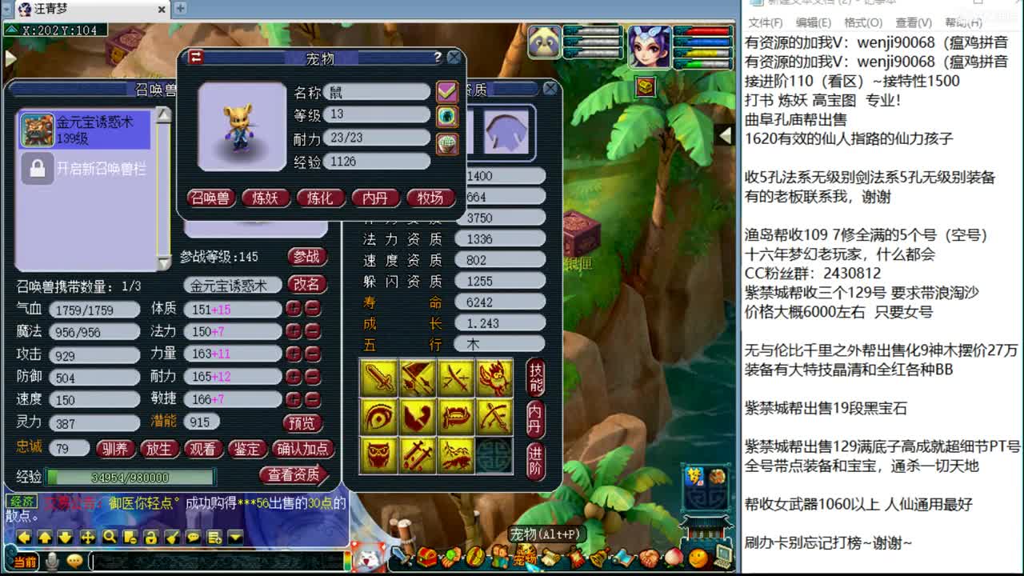Select the eye skill icon
The image size is (1024, 576).
tap(379, 416)
